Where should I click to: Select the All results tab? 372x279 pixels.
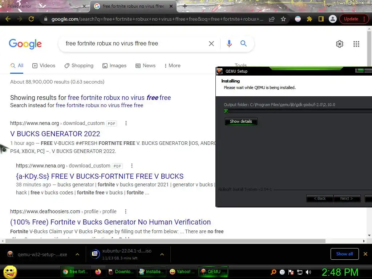coord(17,66)
